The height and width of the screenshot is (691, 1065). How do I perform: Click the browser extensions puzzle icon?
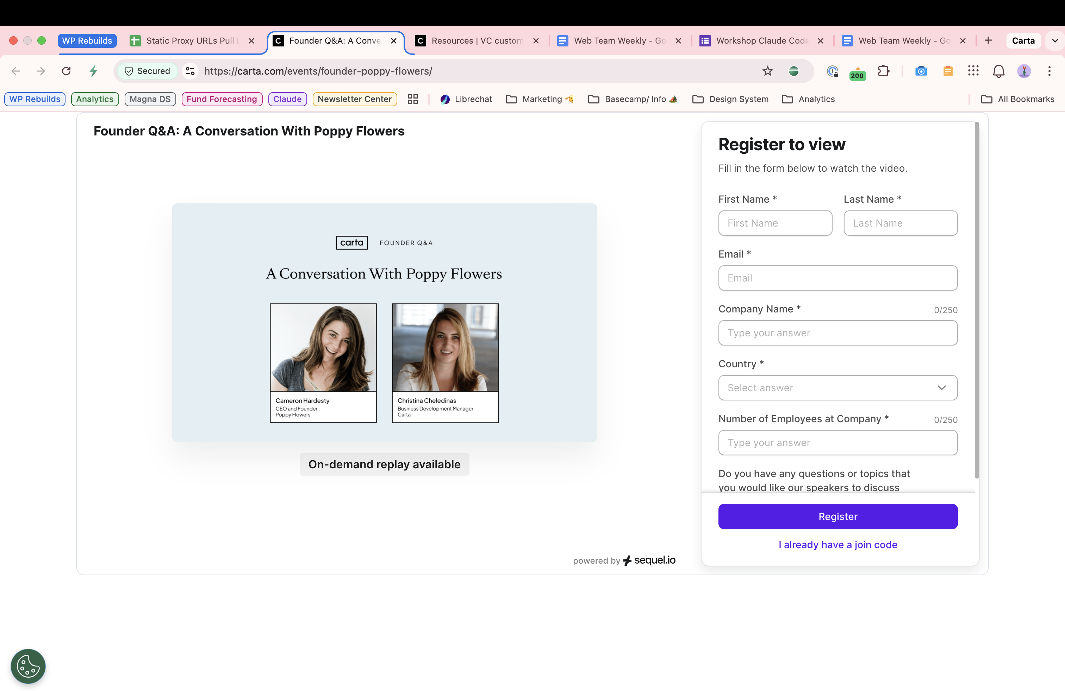click(883, 71)
